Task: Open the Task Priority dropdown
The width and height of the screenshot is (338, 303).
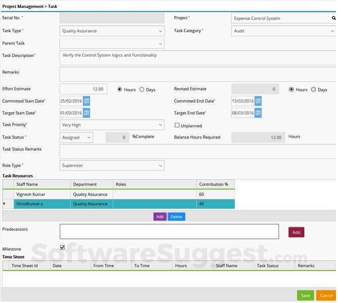Action: coord(112,125)
